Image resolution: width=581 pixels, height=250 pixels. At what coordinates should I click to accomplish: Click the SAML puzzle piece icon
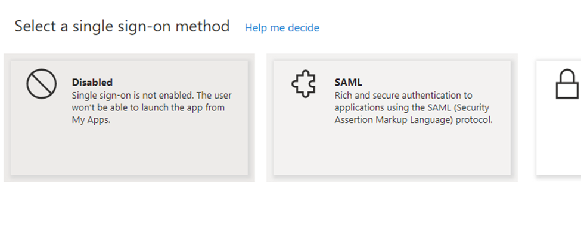click(x=304, y=84)
